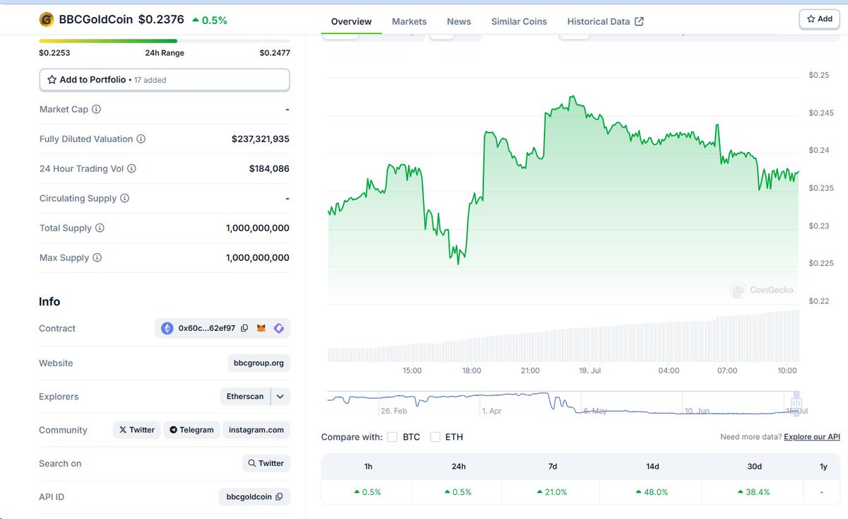Viewport: 848px width, 519px height.
Task: Open Total Supply info icon
Action: pyautogui.click(x=100, y=228)
